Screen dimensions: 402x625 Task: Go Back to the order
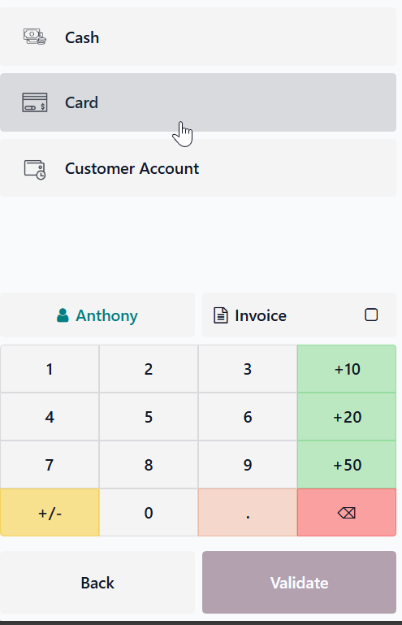(x=97, y=583)
